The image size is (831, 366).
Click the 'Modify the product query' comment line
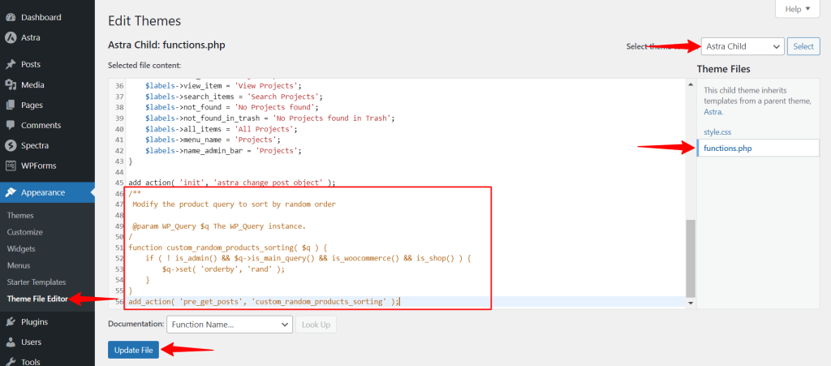point(235,205)
